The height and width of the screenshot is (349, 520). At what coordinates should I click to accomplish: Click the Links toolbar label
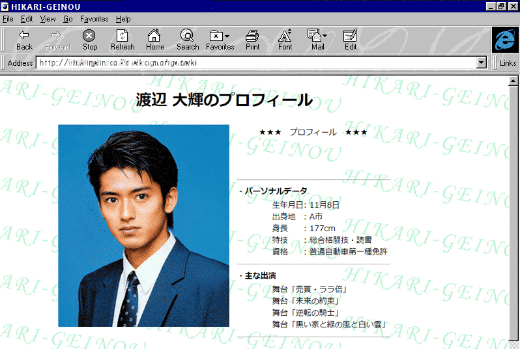508,63
